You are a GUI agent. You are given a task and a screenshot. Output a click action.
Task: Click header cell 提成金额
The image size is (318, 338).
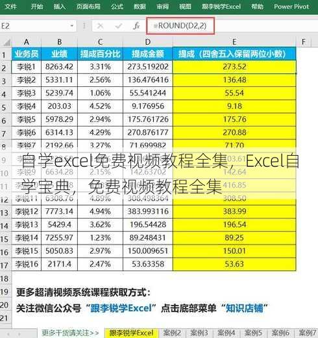[x=148, y=54]
